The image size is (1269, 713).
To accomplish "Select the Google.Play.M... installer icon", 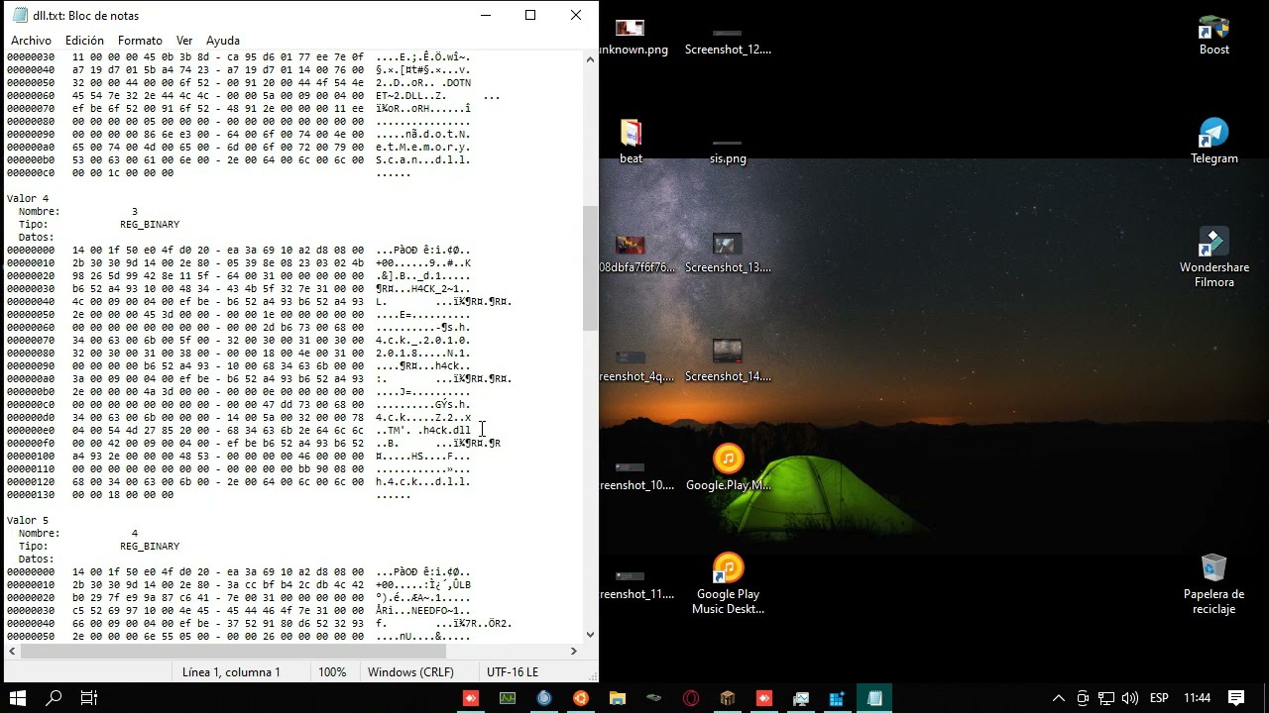I will (728, 468).
